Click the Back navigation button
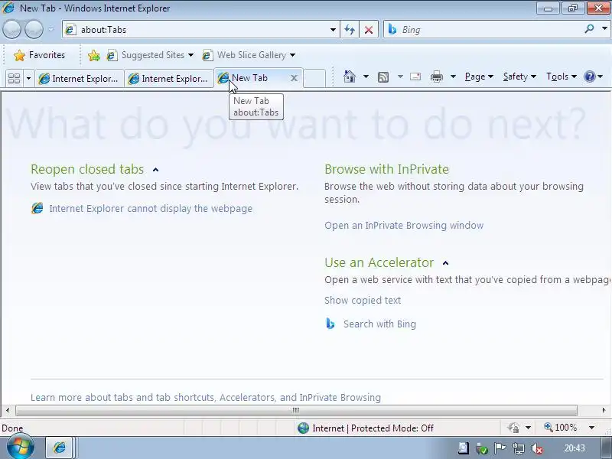 coord(12,29)
